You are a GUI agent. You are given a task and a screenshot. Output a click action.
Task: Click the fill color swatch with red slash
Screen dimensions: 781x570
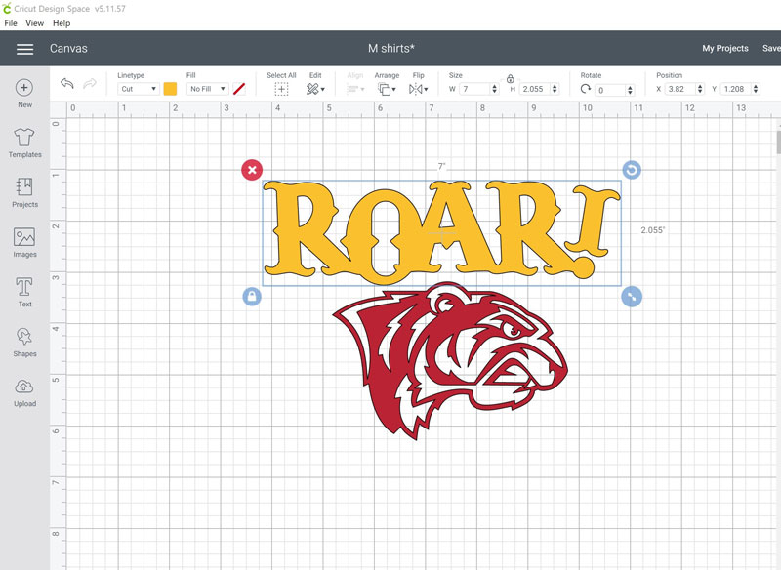pos(239,89)
